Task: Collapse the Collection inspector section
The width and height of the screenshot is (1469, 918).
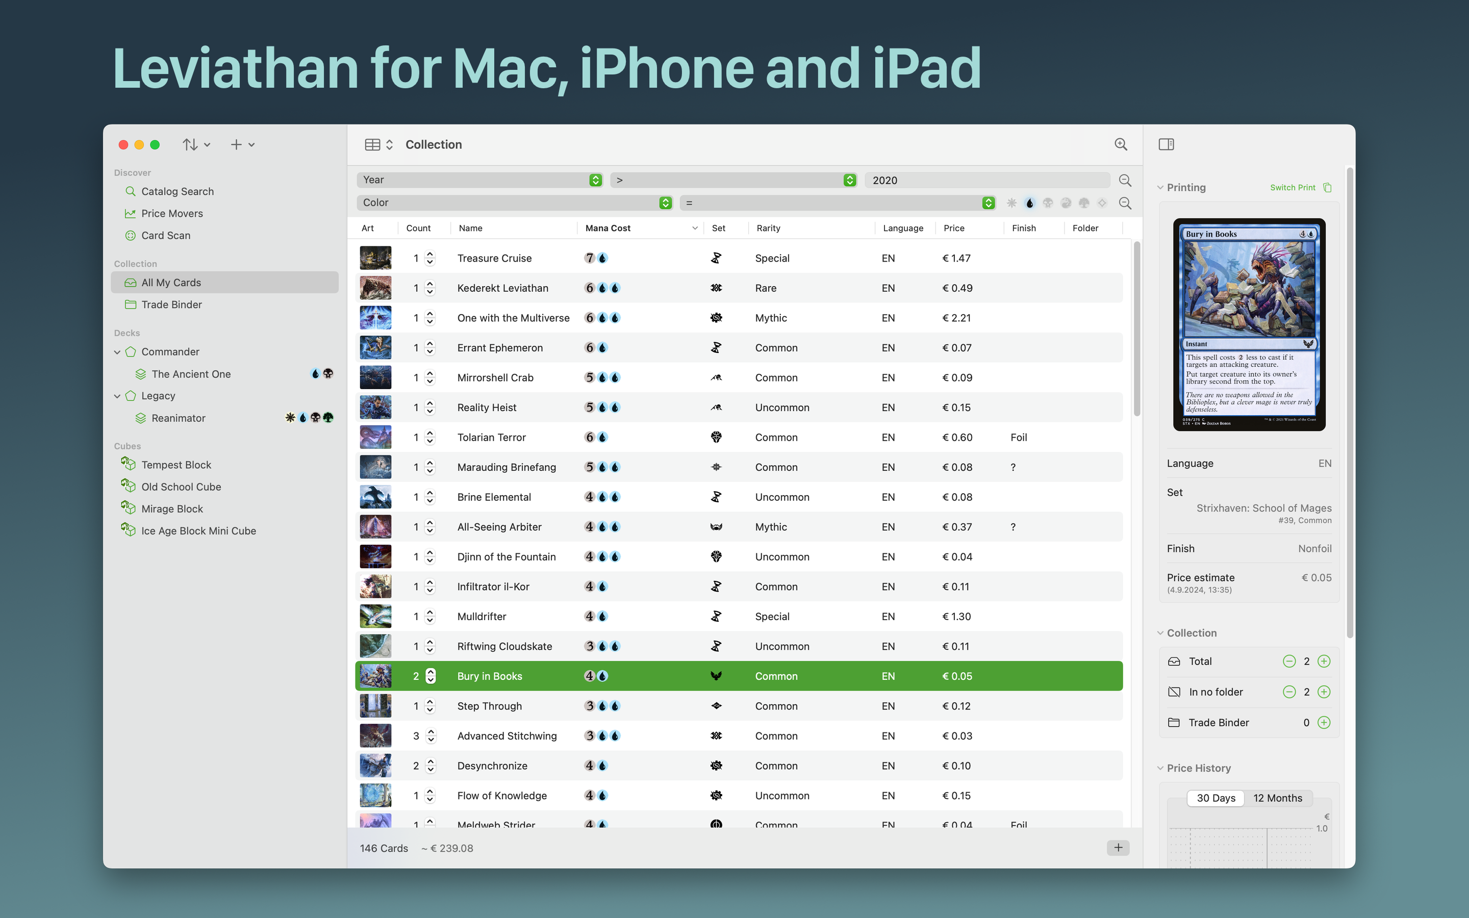Action: pyautogui.click(x=1160, y=632)
